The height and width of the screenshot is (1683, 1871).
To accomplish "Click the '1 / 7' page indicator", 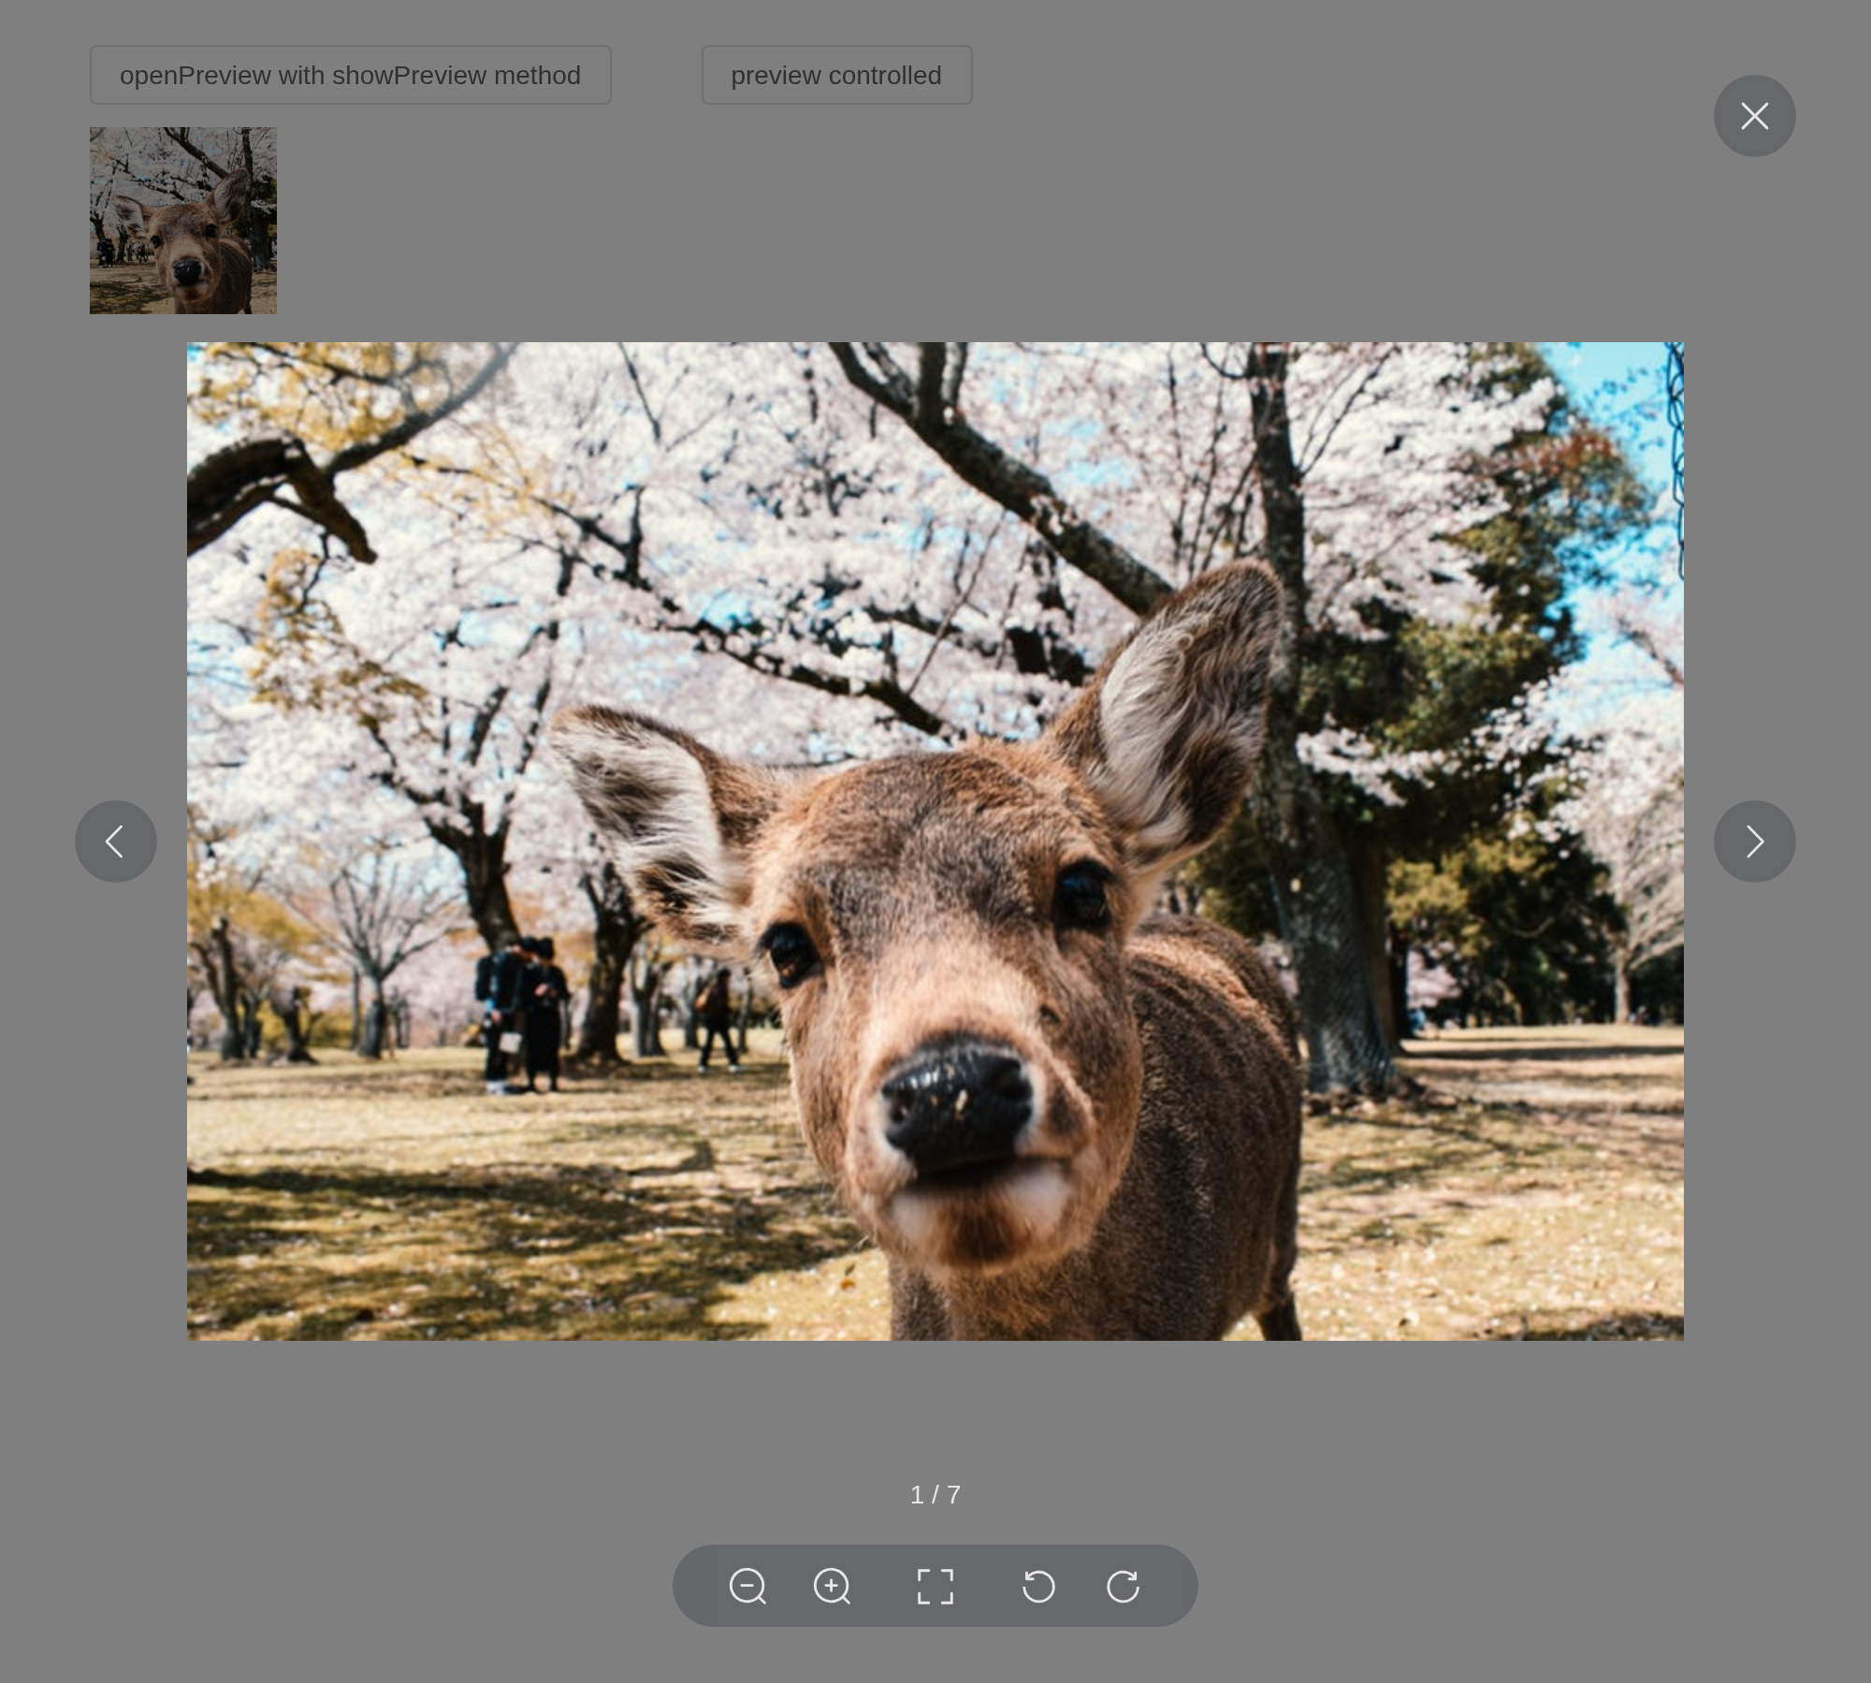I will [935, 1495].
